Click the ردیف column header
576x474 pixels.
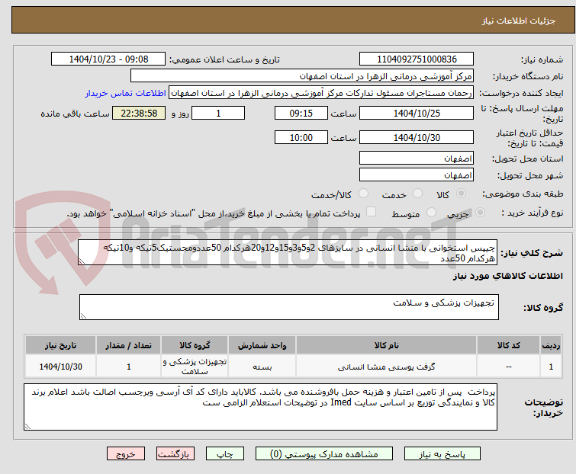[x=551, y=345]
